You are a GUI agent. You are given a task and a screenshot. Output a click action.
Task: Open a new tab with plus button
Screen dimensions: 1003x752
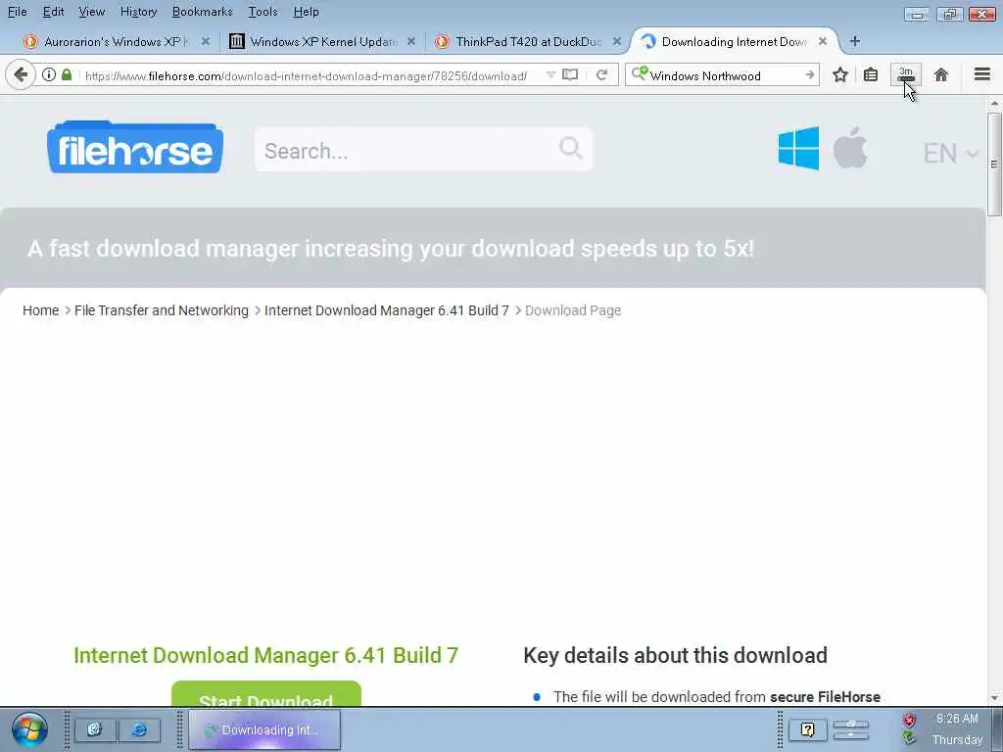tap(854, 41)
